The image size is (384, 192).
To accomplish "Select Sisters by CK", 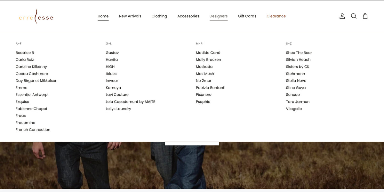I will tap(298, 67).
